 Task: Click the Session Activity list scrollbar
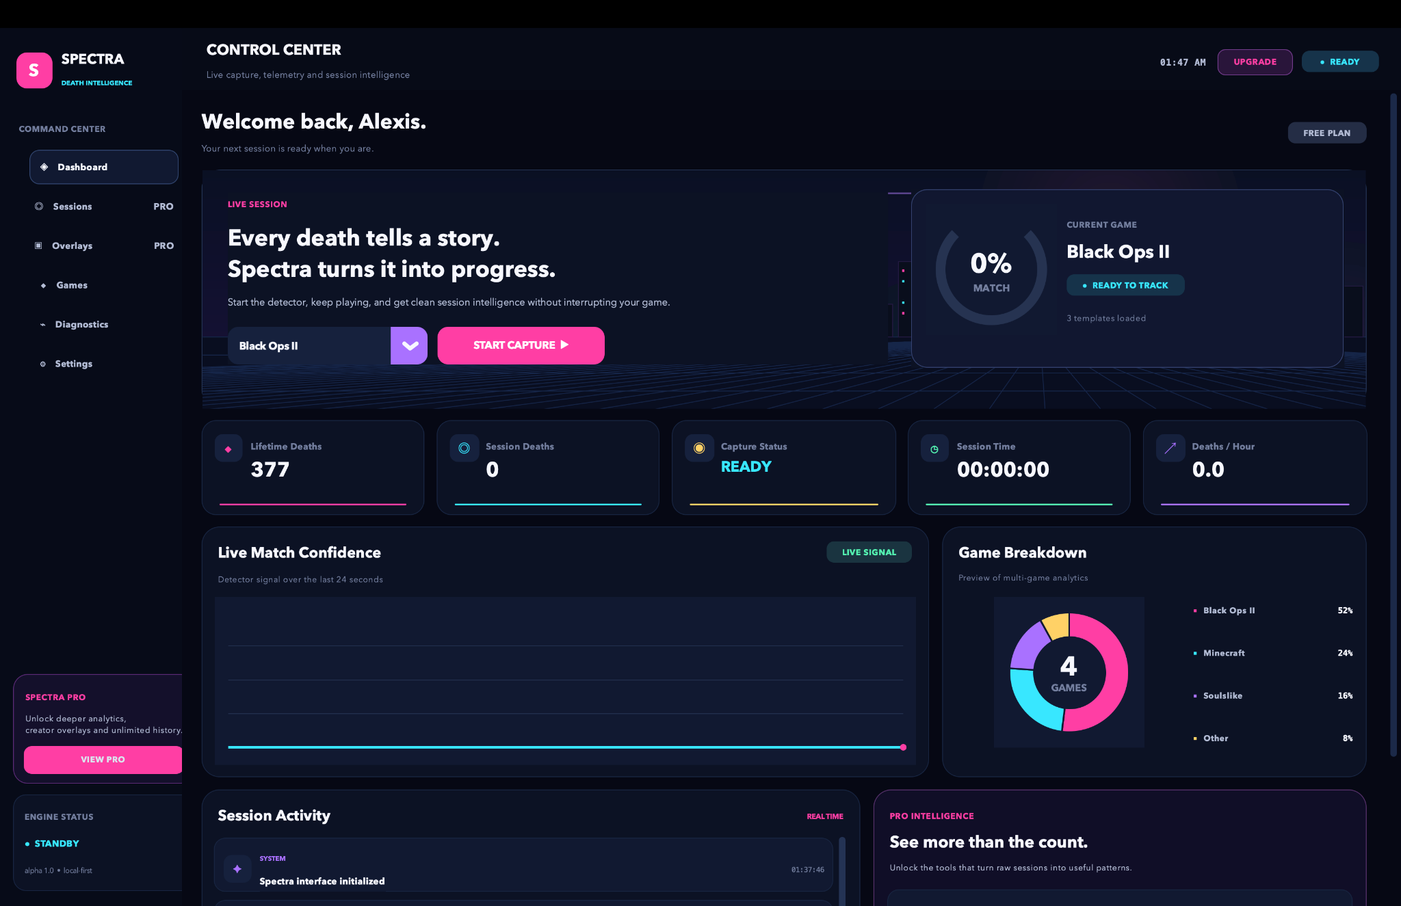(842, 872)
